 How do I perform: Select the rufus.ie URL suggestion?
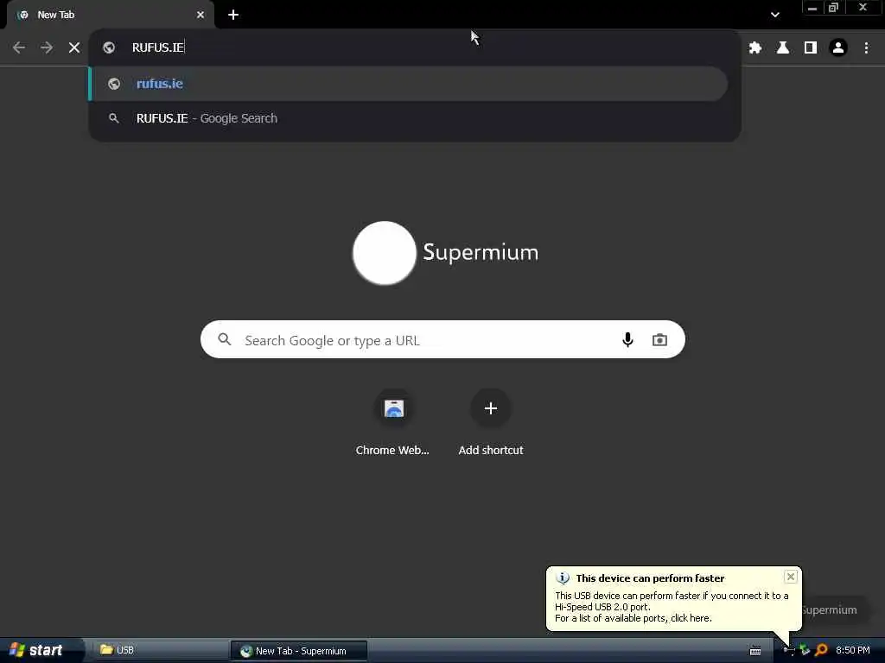click(x=409, y=84)
